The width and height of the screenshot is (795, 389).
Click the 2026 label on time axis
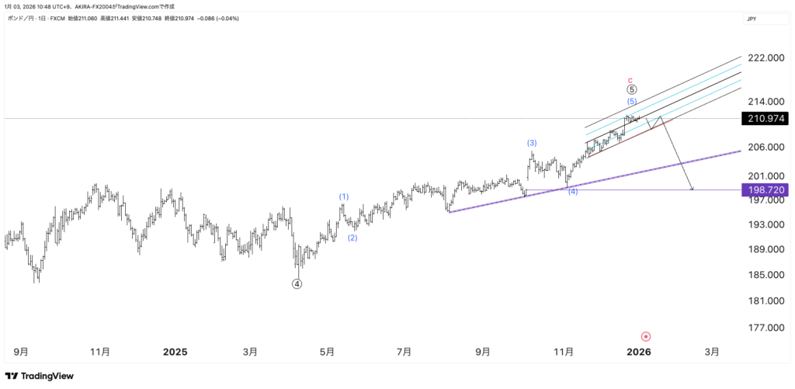(639, 352)
